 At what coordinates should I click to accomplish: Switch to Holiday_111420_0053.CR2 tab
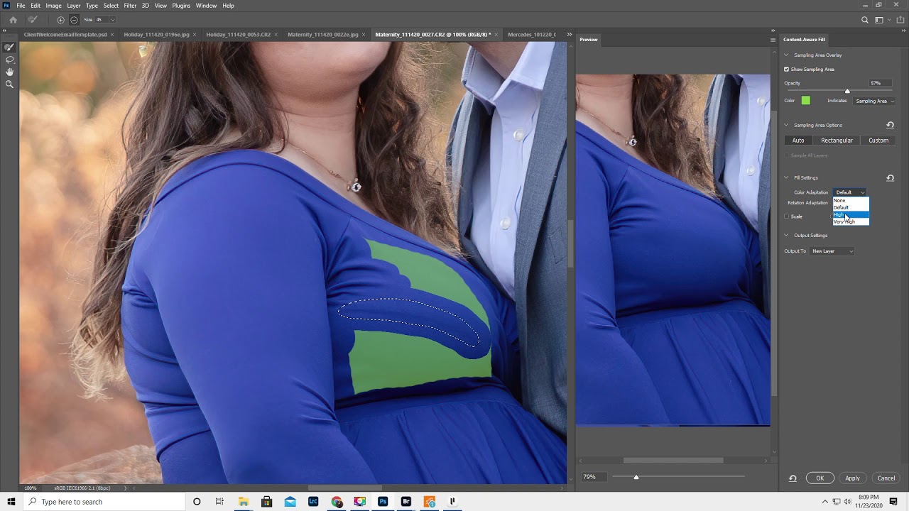238,34
